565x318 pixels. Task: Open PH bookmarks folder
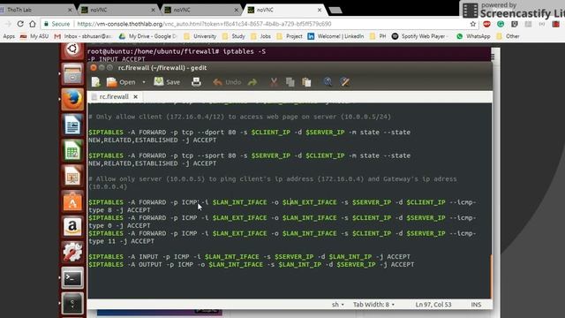point(378,36)
